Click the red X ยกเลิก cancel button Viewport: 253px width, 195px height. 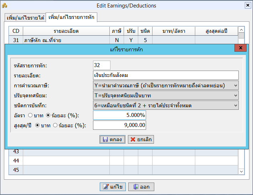click(x=141, y=139)
